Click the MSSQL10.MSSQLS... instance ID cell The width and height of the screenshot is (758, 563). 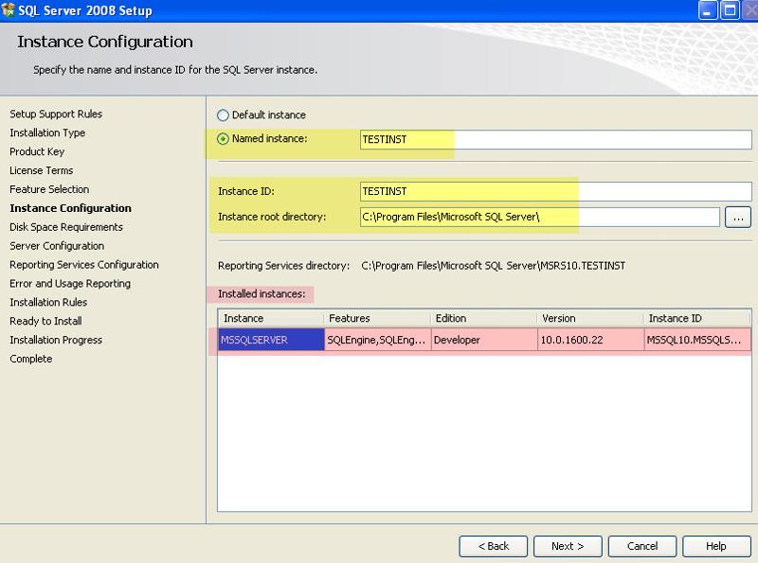697,340
